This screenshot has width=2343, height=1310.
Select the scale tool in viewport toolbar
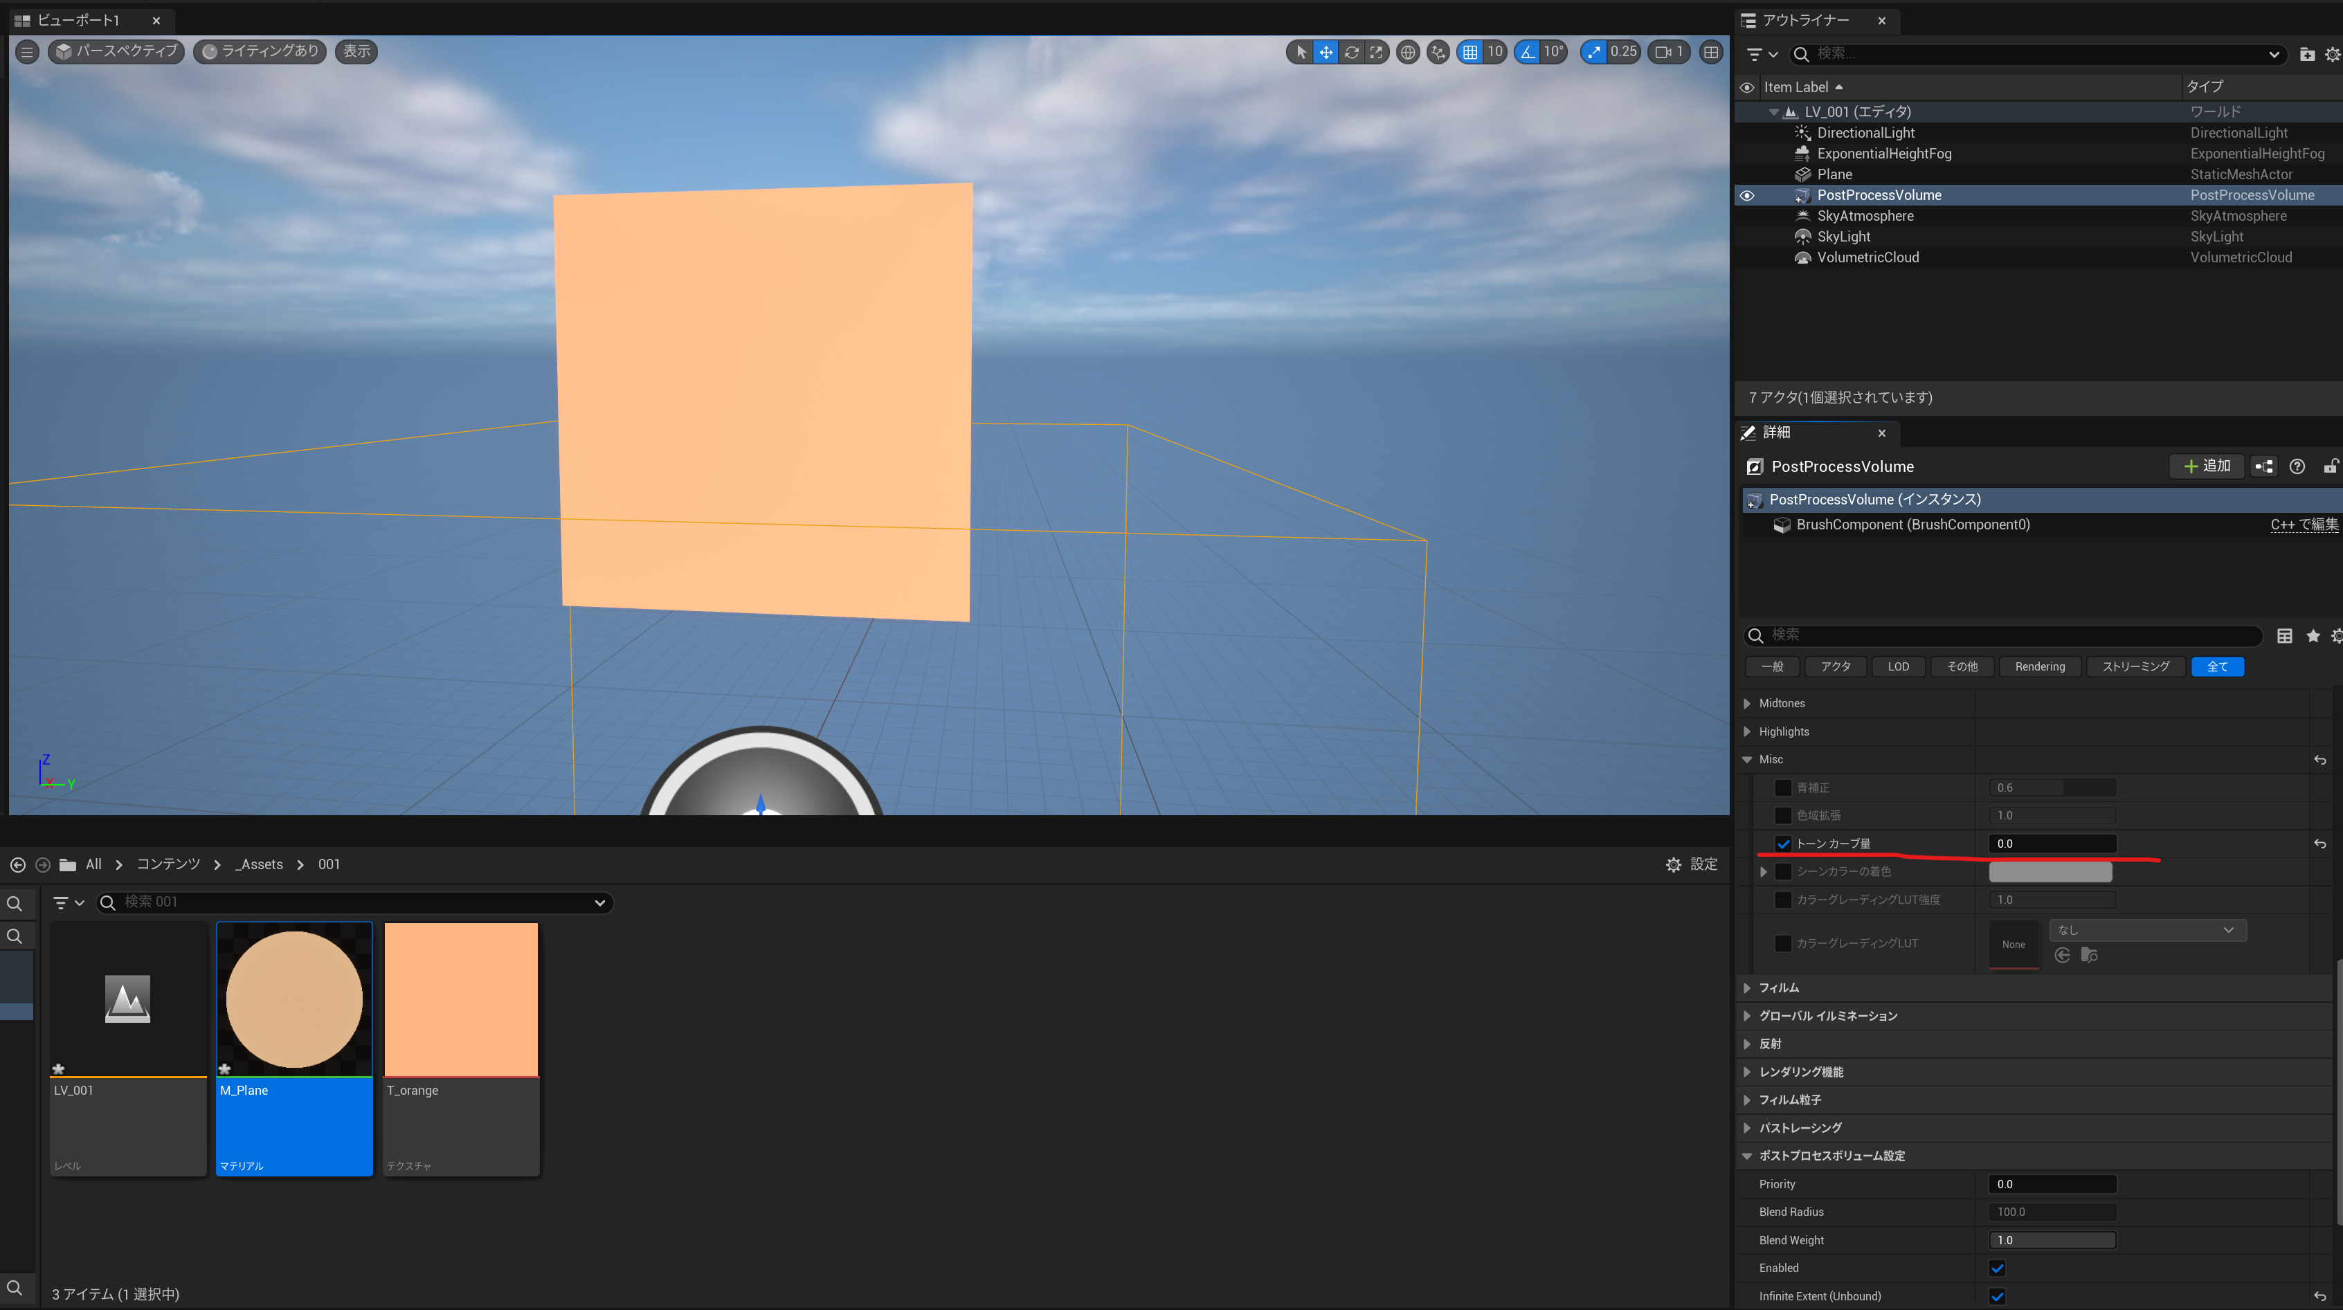pos(1376,52)
